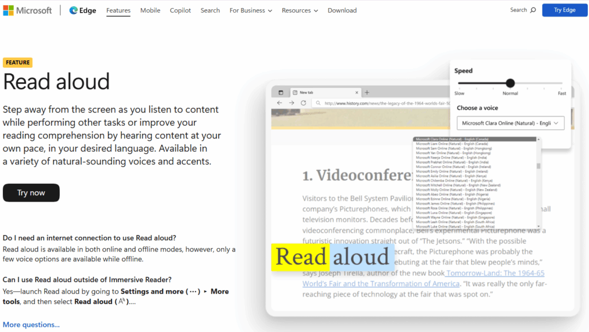Click the plus icon to add a tab
Screen dimensions: 589x332
coord(367,92)
